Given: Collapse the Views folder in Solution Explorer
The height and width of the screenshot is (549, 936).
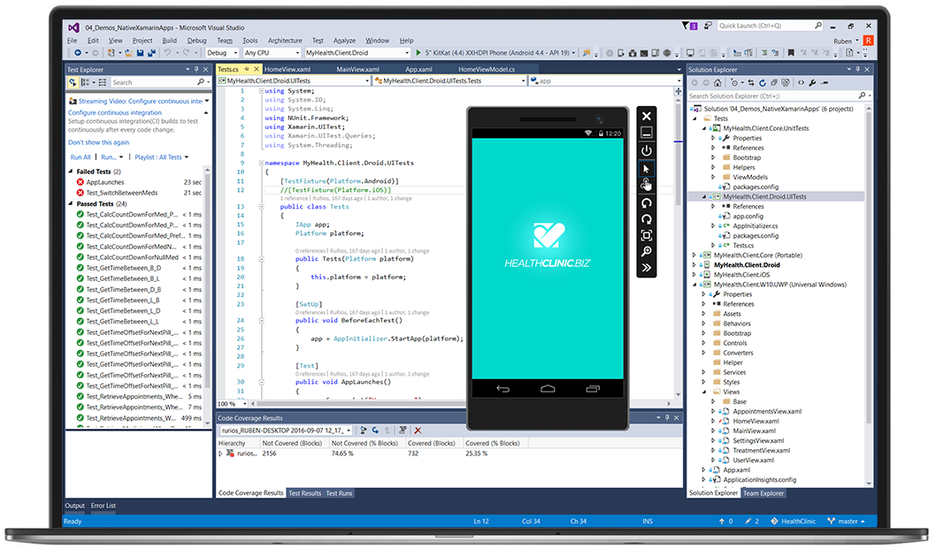Looking at the screenshot, I should click(x=704, y=392).
